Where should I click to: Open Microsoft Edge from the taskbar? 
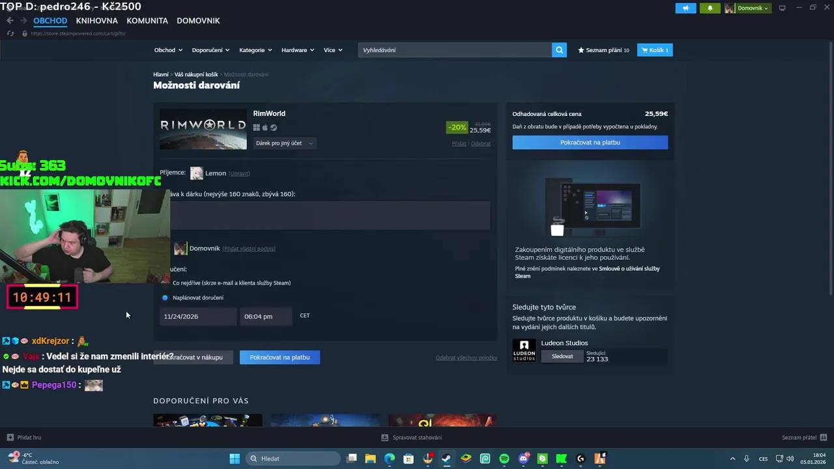pyautogui.click(x=389, y=459)
